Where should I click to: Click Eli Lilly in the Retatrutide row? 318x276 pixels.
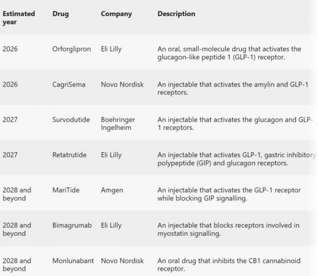click(x=111, y=155)
